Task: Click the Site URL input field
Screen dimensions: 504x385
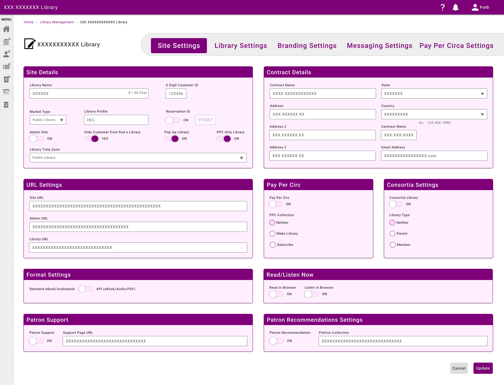Action: 138,206
